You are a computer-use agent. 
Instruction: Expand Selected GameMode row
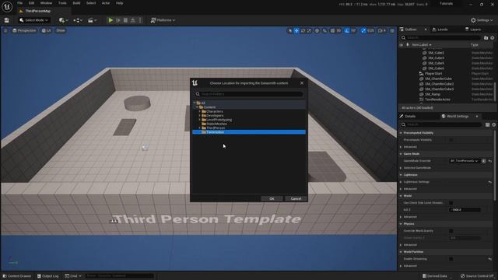coord(402,168)
